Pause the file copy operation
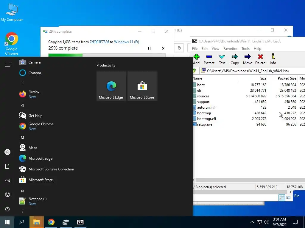 pyautogui.click(x=150, y=48)
